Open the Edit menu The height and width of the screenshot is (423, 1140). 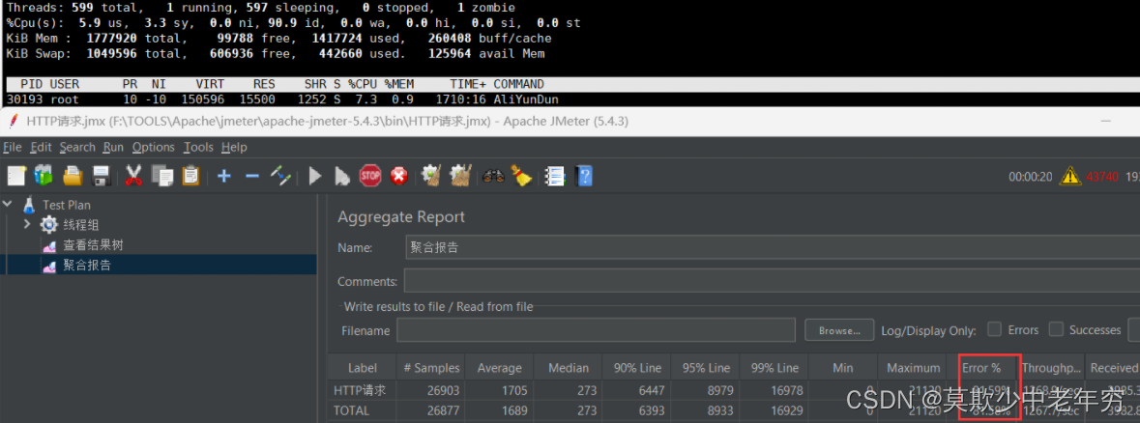[41, 148]
